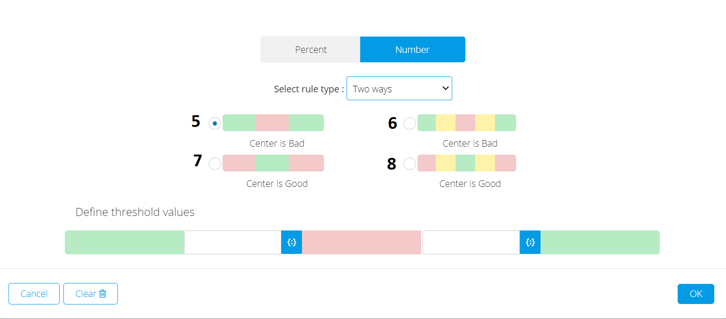Switch to the Number tab

(413, 50)
